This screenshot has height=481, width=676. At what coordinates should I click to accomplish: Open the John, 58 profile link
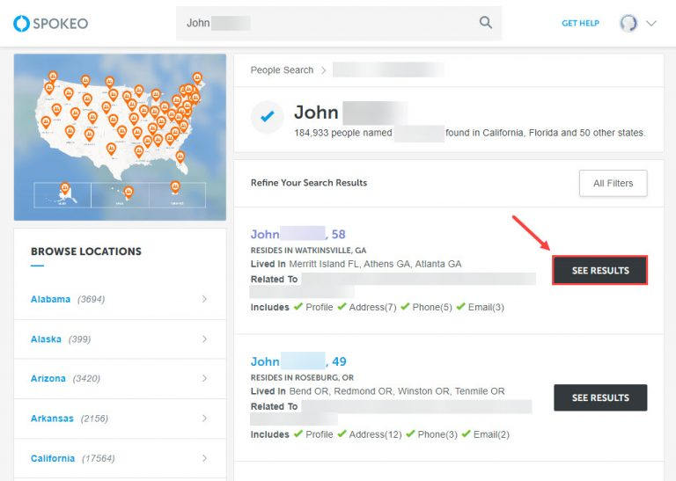pyautogui.click(x=298, y=234)
